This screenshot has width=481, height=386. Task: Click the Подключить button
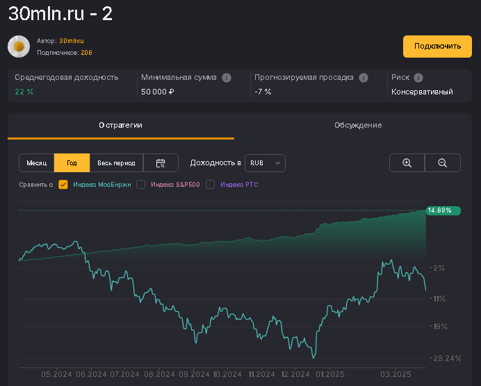coord(437,47)
